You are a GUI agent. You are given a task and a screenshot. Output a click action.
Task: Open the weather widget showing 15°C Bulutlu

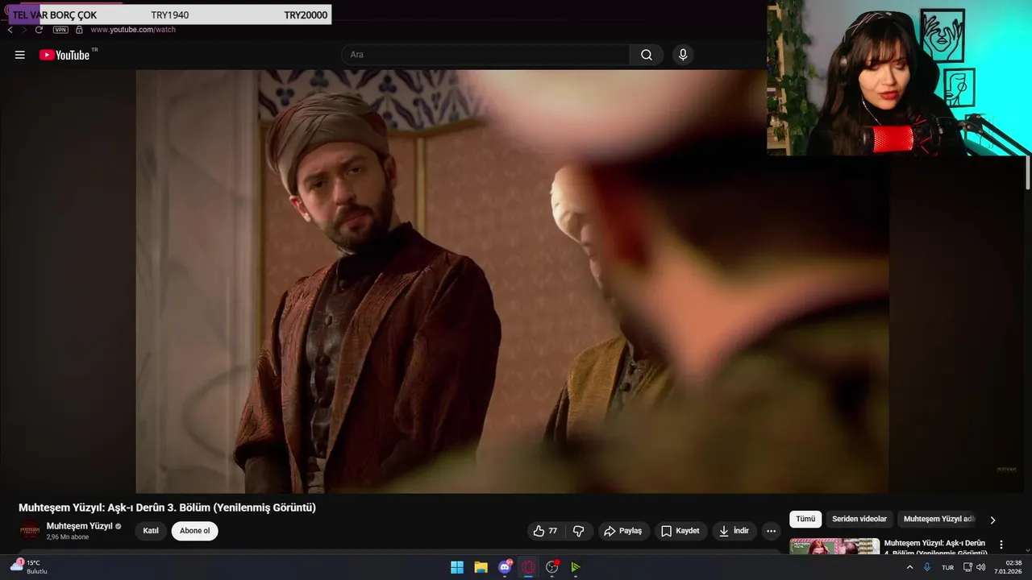(x=29, y=567)
